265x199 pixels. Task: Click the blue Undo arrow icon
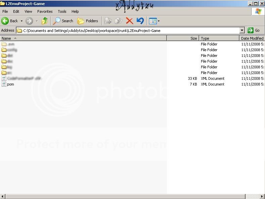140,21
